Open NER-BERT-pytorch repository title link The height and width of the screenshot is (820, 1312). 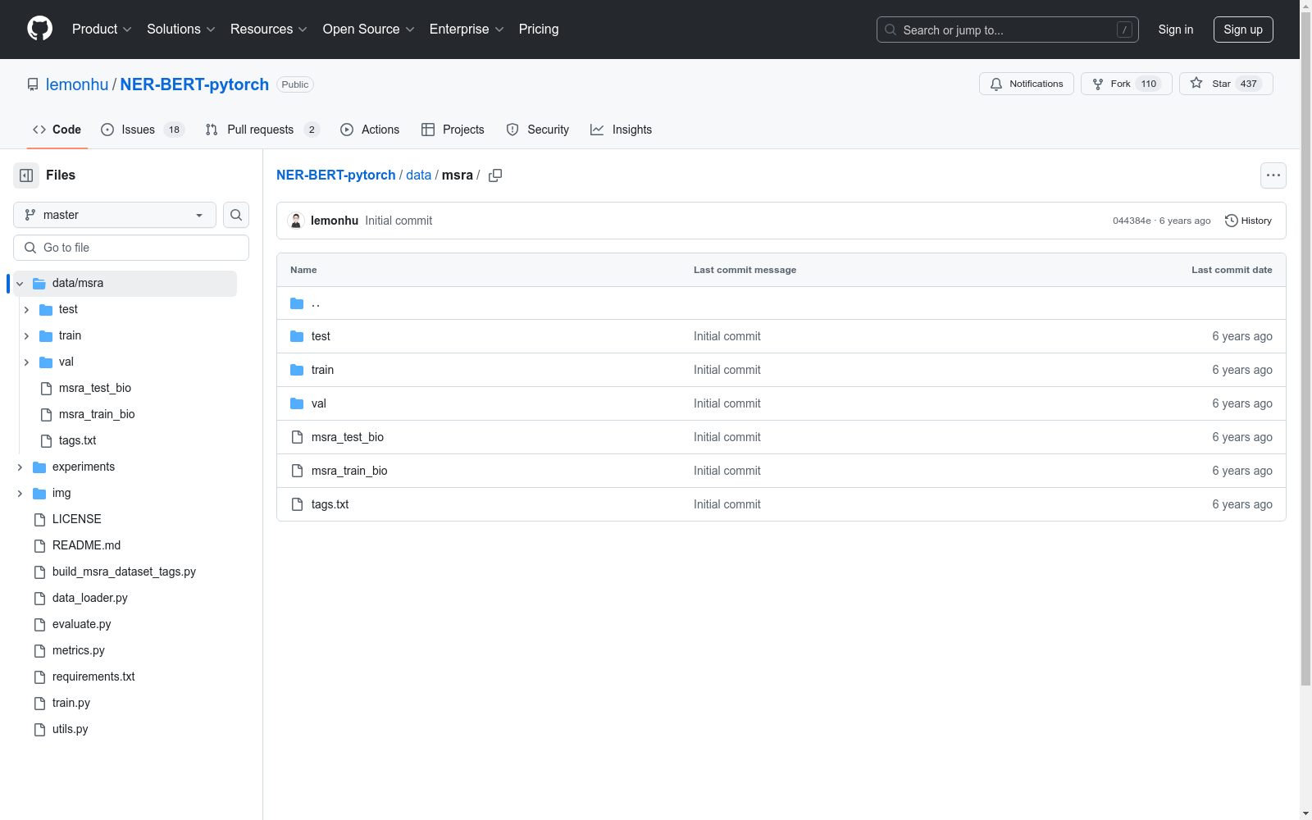click(194, 84)
